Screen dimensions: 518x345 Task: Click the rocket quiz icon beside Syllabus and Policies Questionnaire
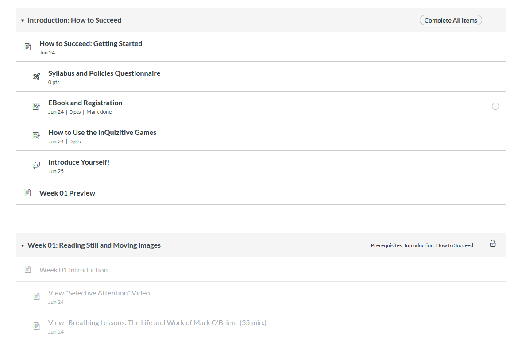click(x=36, y=77)
